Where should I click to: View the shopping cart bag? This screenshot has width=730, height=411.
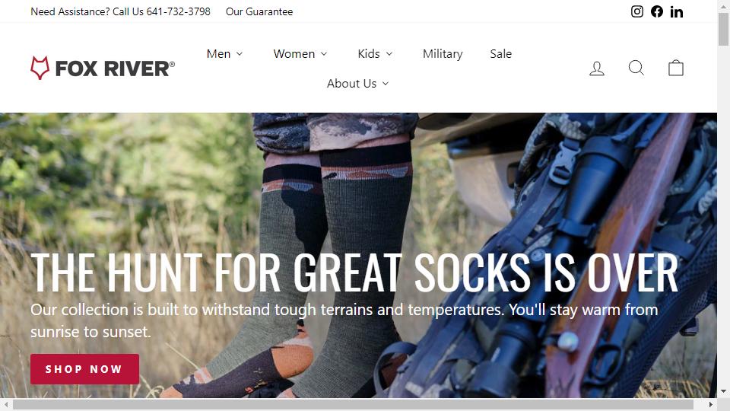pos(675,68)
